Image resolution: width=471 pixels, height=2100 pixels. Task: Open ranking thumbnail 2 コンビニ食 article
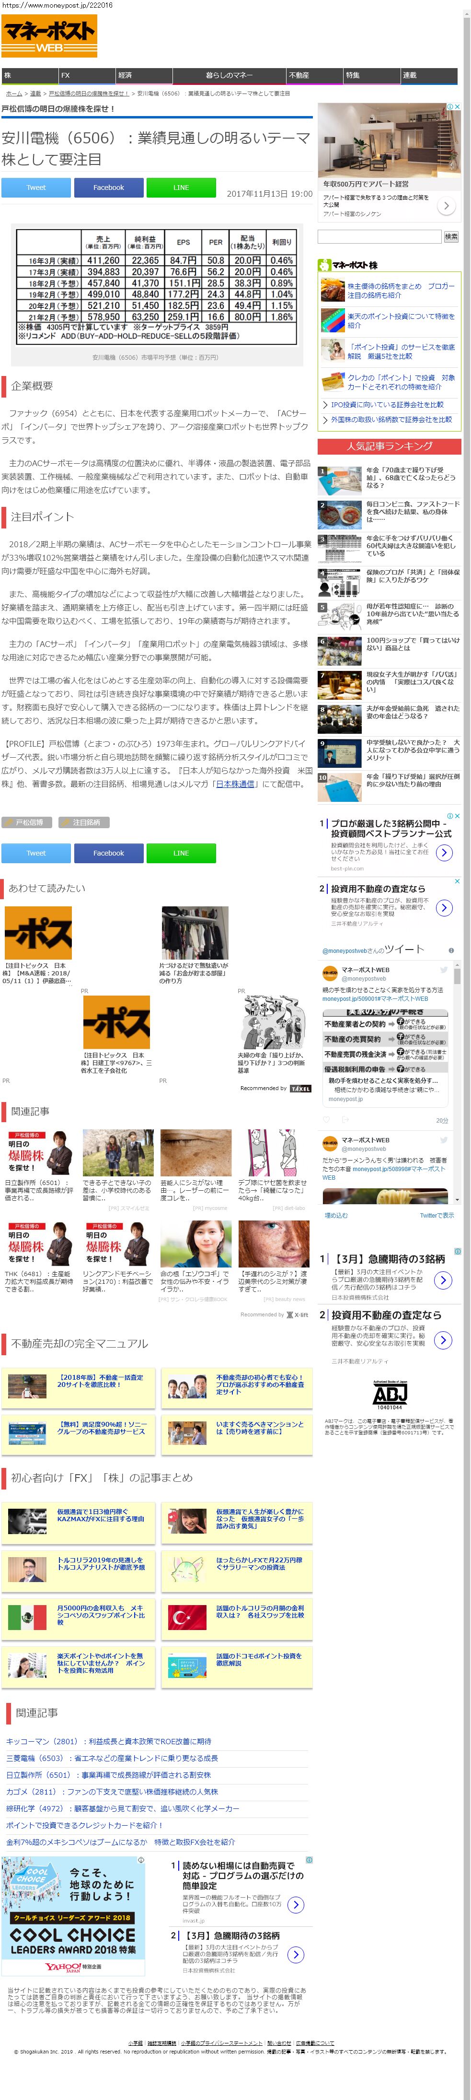point(340,515)
